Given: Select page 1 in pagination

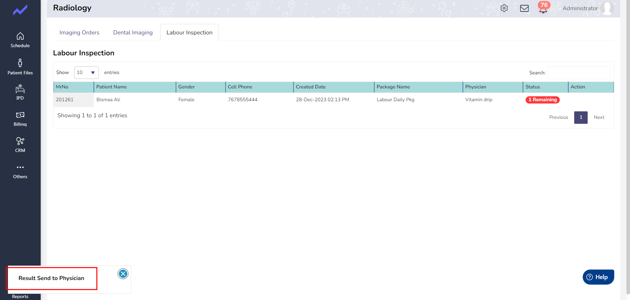Looking at the screenshot, I should click(x=581, y=117).
